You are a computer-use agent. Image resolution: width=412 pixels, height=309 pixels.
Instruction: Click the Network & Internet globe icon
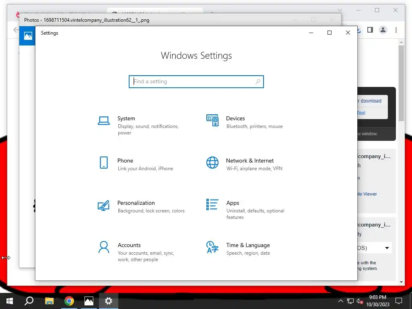pos(212,163)
